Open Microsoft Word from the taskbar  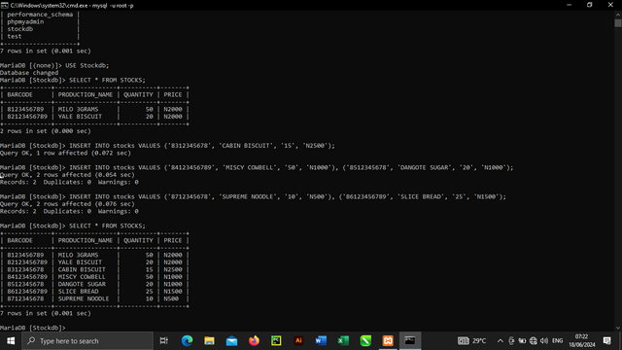321,341
